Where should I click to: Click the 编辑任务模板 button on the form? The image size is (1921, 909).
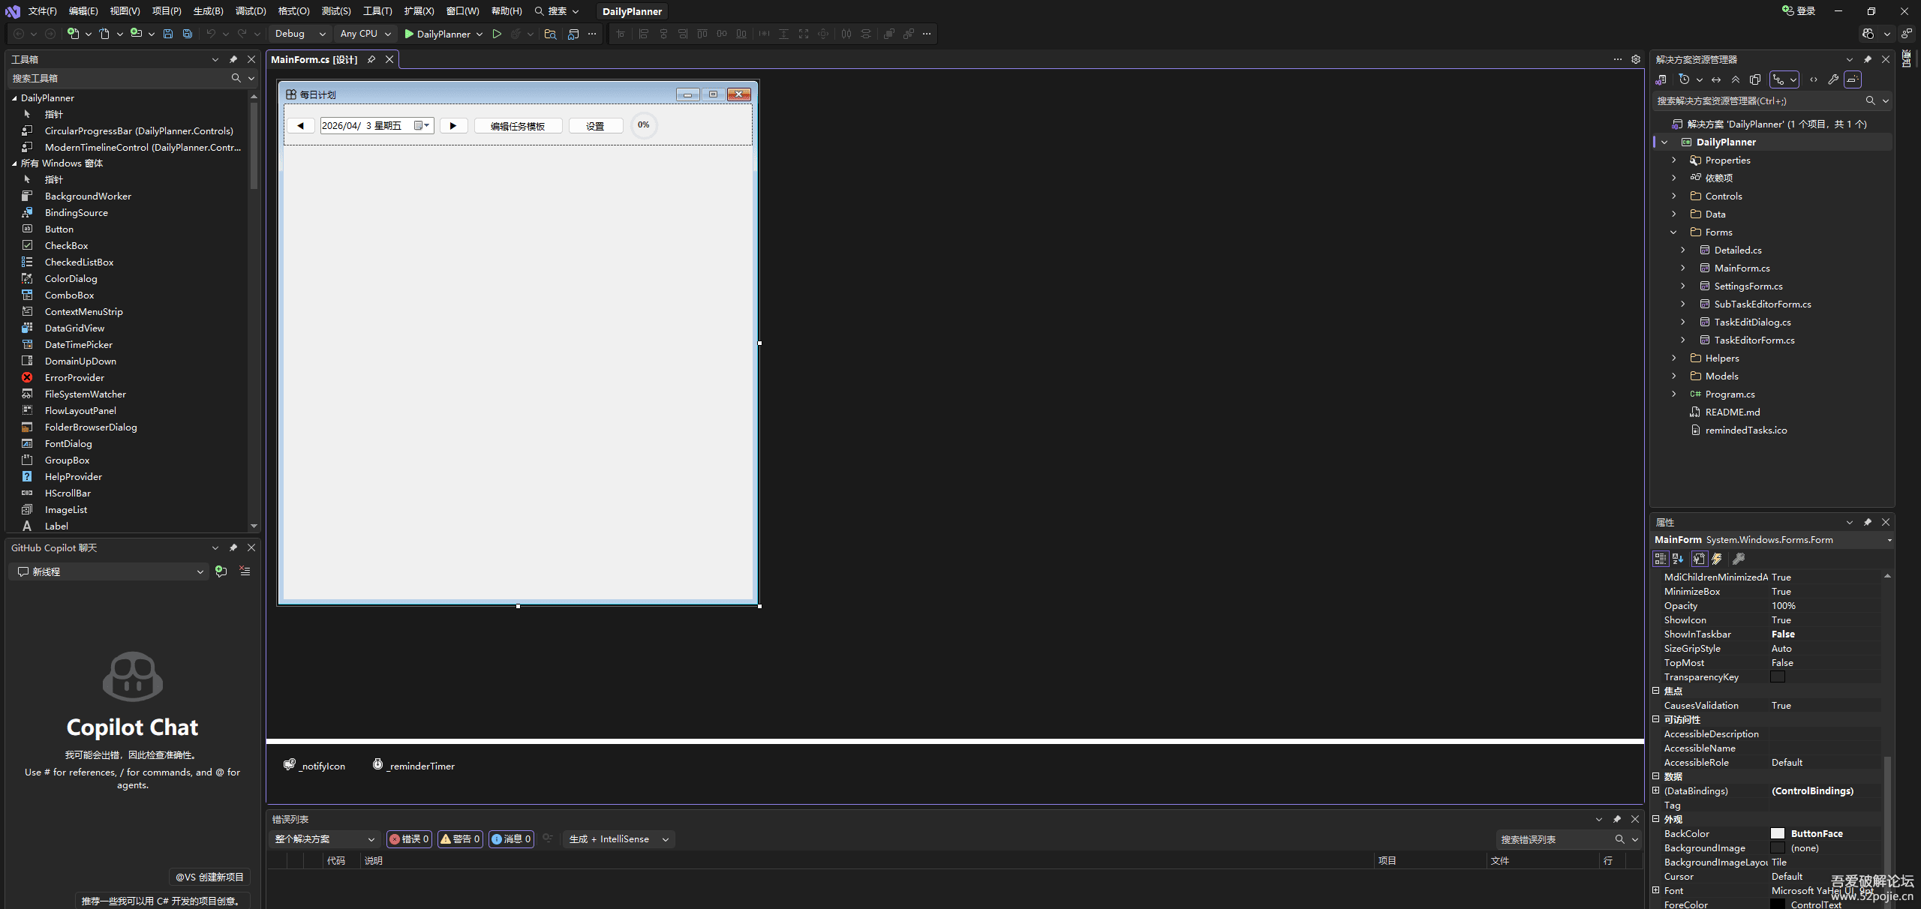point(518,126)
